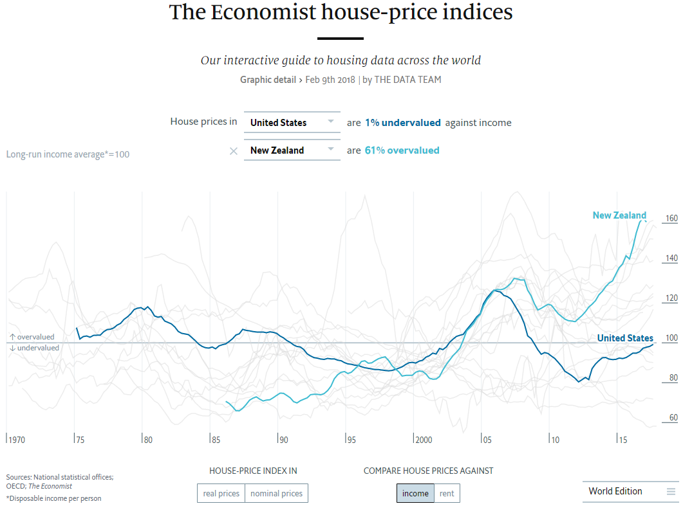Click THE DATA TEAM byline
Image resolution: width=683 pixels, height=506 pixels.
tap(407, 80)
